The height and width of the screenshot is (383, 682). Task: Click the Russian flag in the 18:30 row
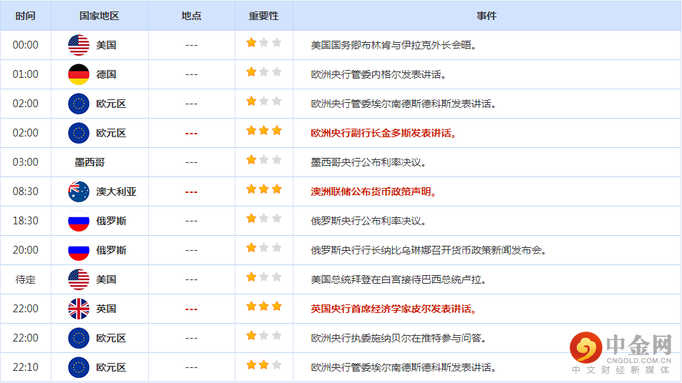click(79, 221)
